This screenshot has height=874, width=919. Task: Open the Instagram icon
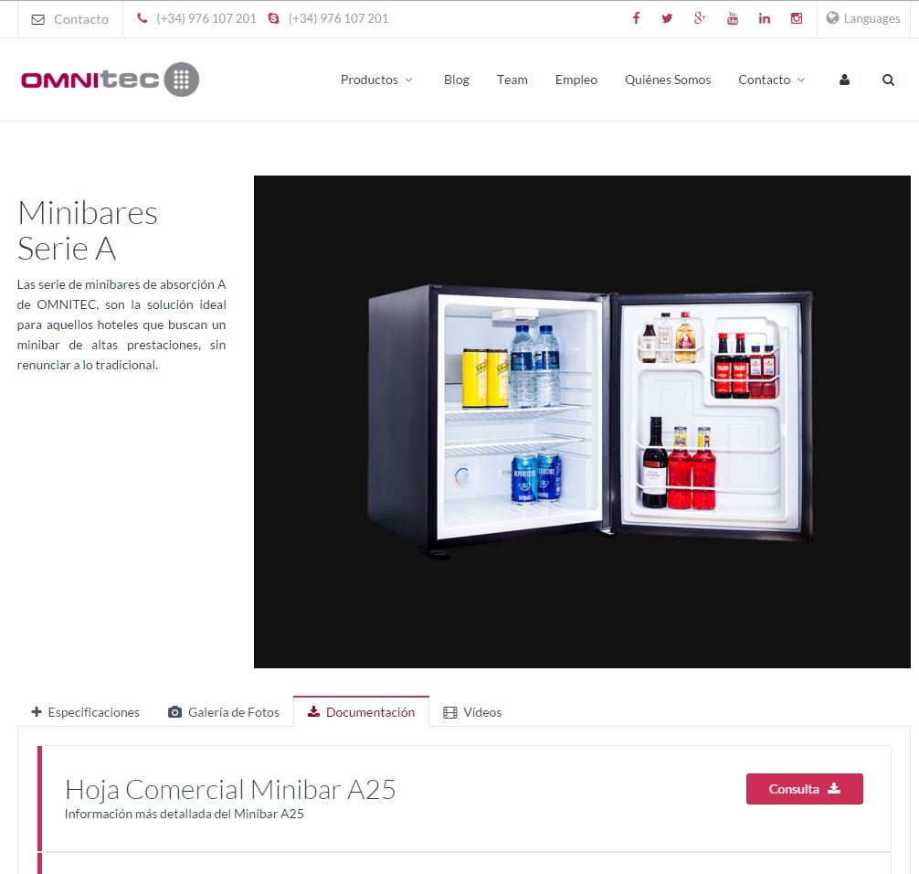(797, 18)
